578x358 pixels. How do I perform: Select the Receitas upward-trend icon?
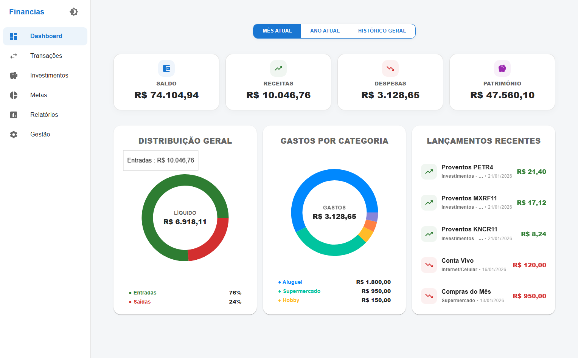tap(278, 68)
